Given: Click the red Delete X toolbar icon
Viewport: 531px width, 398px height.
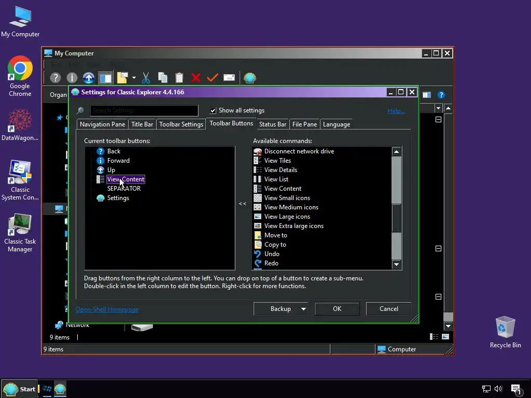Looking at the screenshot, I should (x=195, y=78).
